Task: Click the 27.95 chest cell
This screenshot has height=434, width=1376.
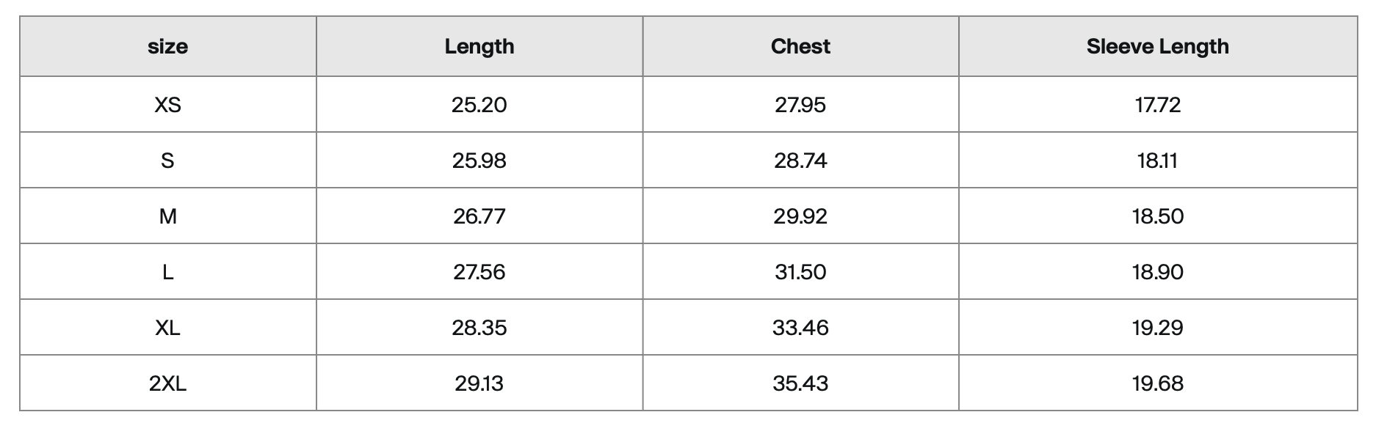Action: [800, 104]
